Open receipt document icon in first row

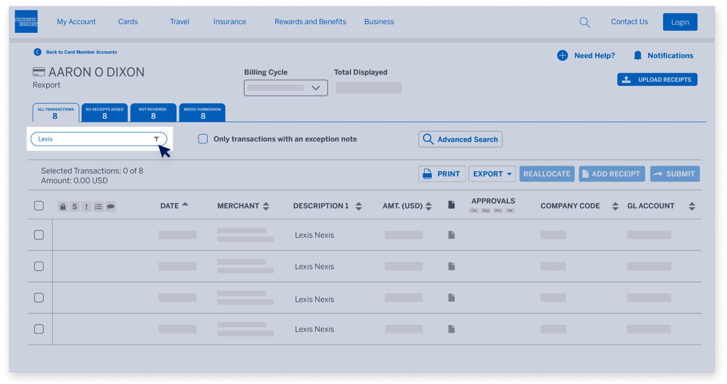click(451, 235)
